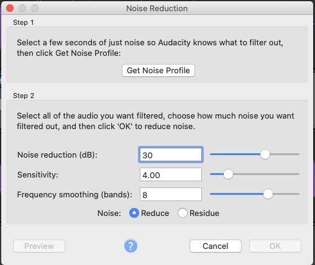Image resolution: width=315 pixels, height=265 pixels.
Task: Open the help question mark icon
Action: click(x=130, y=246)
